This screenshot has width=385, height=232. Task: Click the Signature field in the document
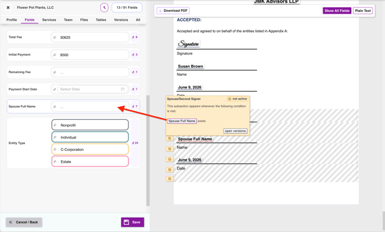pyautogui.click(x=188, y=44)
